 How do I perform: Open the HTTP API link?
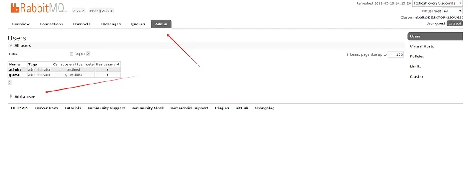pyautogui.click(x=20, y=108)
